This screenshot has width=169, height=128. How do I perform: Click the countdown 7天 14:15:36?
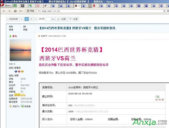159,98
